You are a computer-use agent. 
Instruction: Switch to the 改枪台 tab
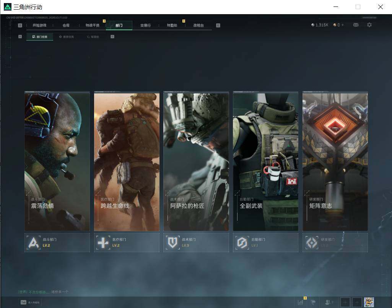pyautogui.click(x=198, y=25)
